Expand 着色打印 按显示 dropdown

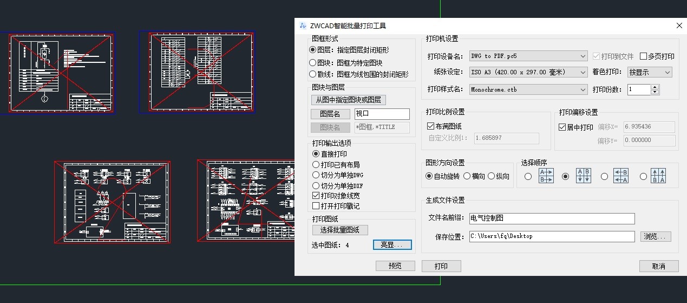(650, 72)
